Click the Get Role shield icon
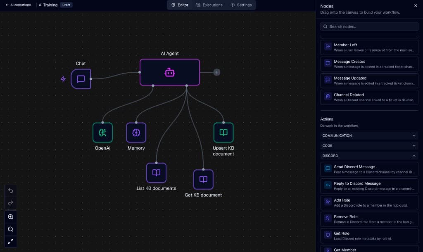 tap(328, 235)
